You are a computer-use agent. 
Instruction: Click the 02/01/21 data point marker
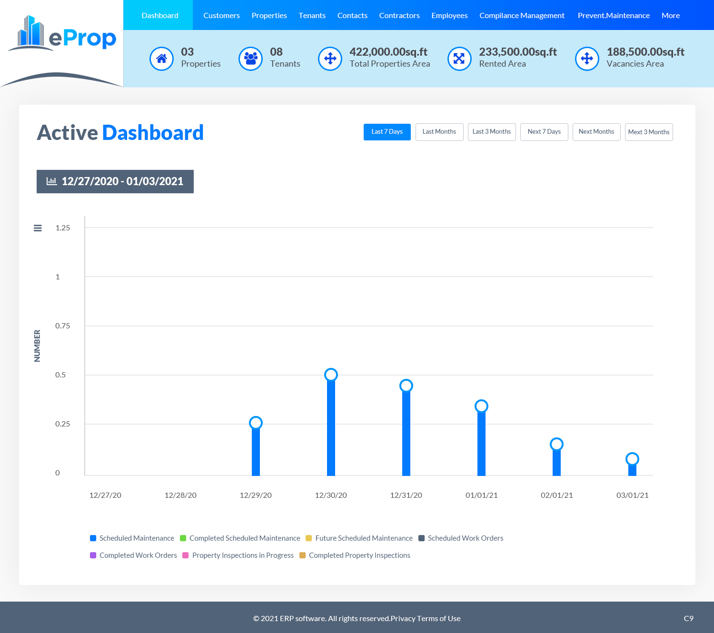556,444
